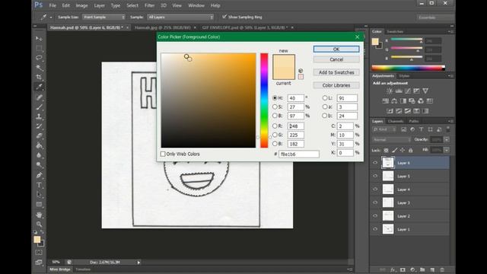Image resolution: width=487 pixels, height=274 pixels.
Task: Open the Fill dropdown arrow
Action: (447, 151)
